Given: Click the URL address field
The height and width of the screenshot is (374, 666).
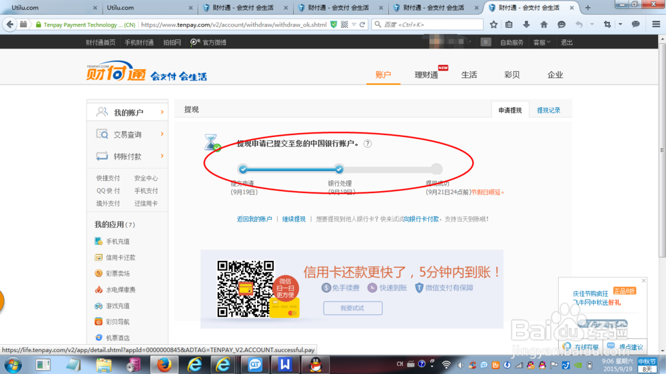Looking at the screenshot, I should [233, 25].
